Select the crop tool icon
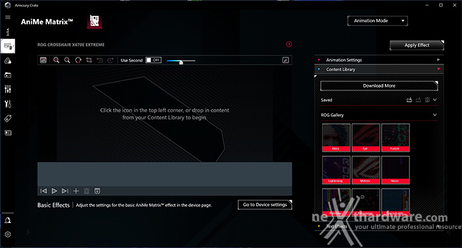Screen dimensions: 462x248 [89, 60]
